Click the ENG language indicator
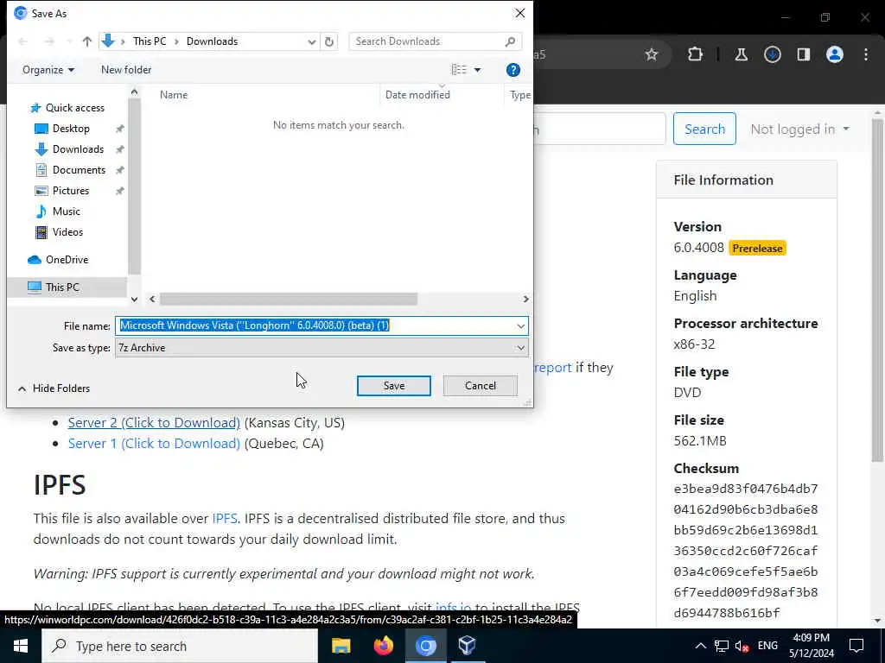Screen dimensions: 885x663 767,646
